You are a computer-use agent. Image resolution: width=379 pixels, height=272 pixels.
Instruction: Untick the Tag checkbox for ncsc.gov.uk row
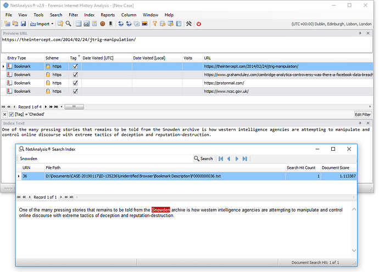75,91
